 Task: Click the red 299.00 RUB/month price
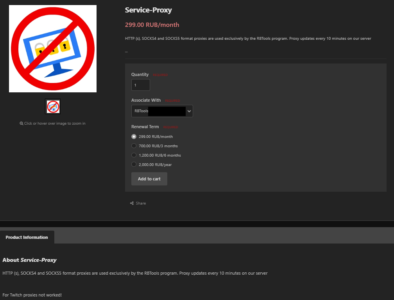tap(152, 25)
